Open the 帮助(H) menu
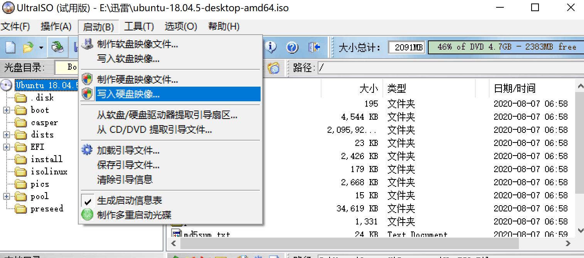This screenshot has height=258, width=584. click(x=224, y=27)
